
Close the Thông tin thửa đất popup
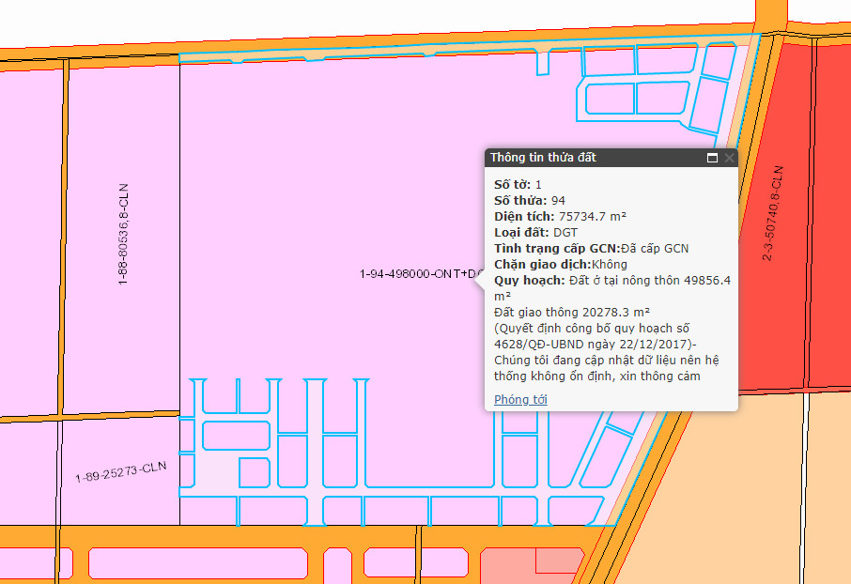729,158
